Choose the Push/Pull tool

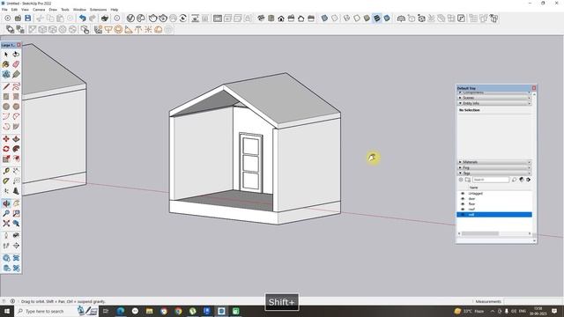point(16,139)
